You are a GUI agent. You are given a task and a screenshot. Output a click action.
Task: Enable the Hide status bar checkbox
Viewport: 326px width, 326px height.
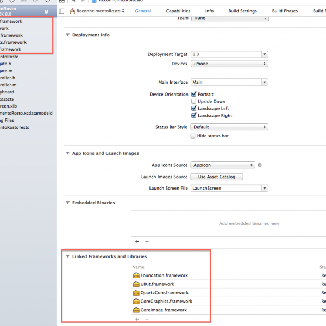[x=193, y=136]
